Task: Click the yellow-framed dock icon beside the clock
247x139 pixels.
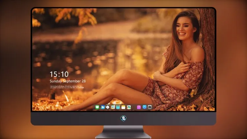Action: click(113, 107)
